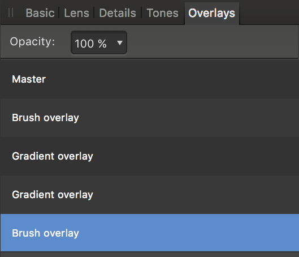Click the strip beneath the highlighted row
This screenshot has height=257, width=299.
pyautogui.click(x=149, y=255)
